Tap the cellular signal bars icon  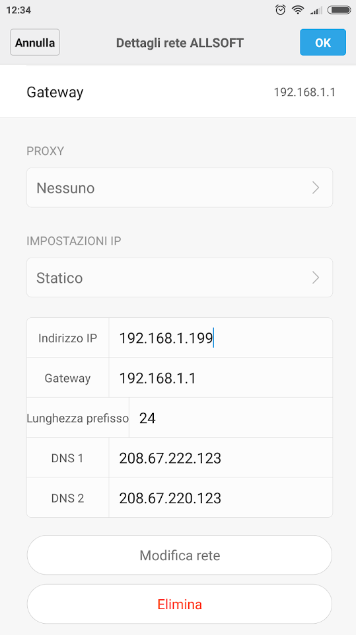click(316, 11)
